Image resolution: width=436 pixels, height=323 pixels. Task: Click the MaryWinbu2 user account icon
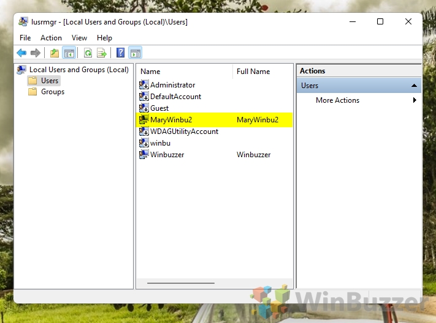pos(143,120)
